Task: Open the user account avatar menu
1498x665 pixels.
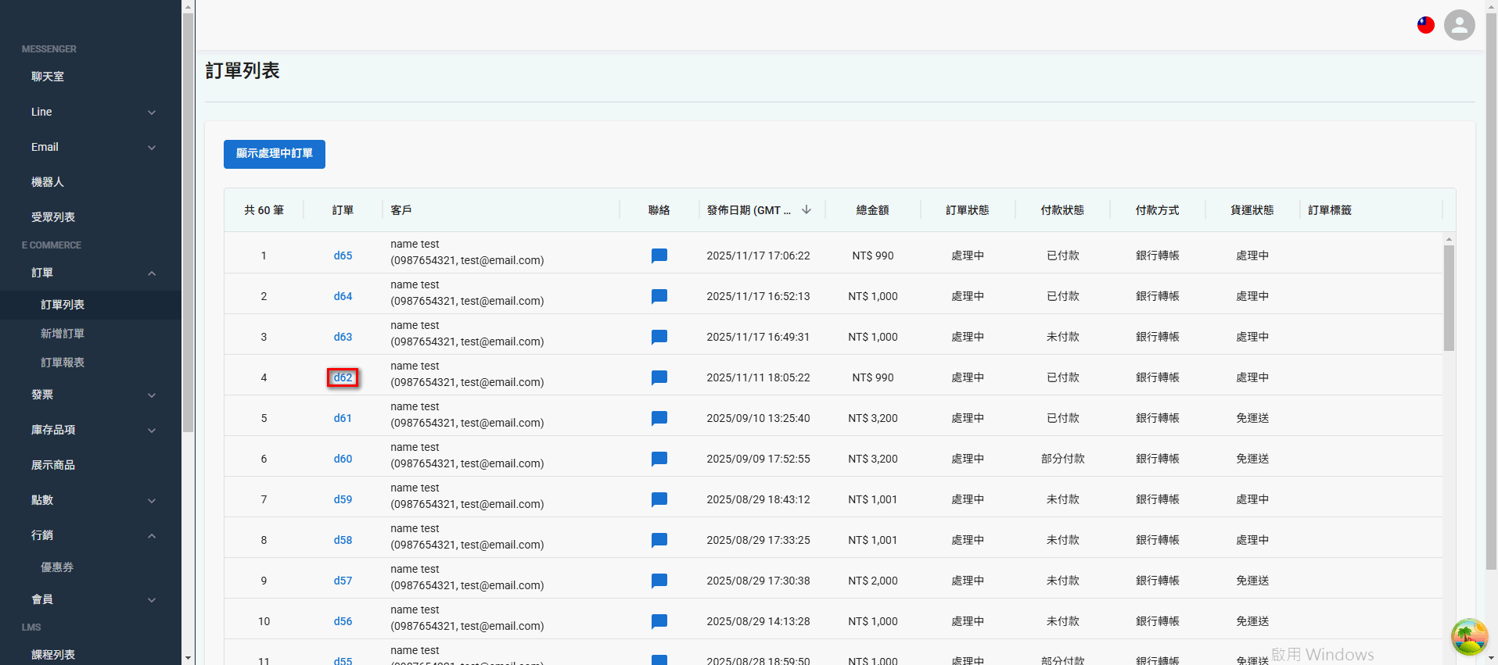Action: pyautogui.click(x=1459, y=25)
